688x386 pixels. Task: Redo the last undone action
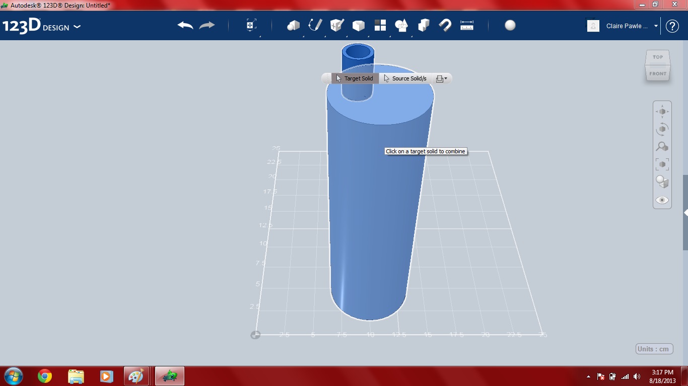[207, 25]
